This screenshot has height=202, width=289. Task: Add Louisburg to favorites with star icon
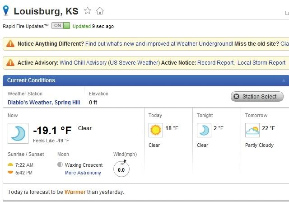[x=88, y=11]
